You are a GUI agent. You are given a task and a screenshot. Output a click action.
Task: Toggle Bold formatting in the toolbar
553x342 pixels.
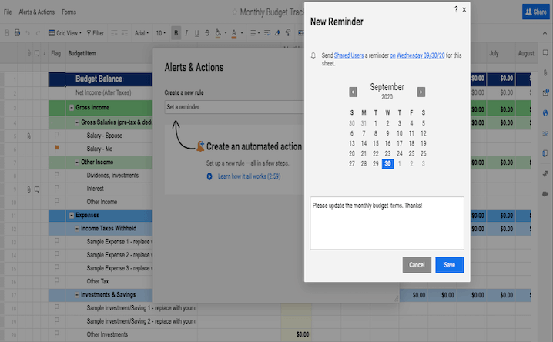tap(176, 33)
